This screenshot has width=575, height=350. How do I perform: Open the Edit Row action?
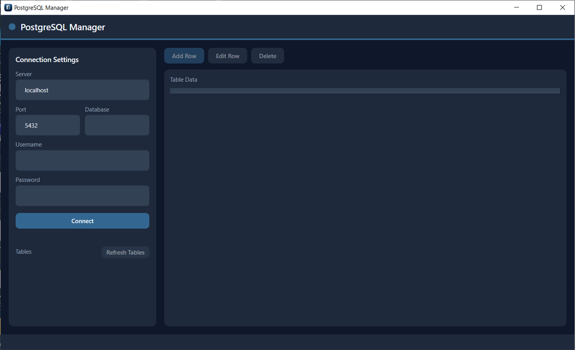(228, 56)
